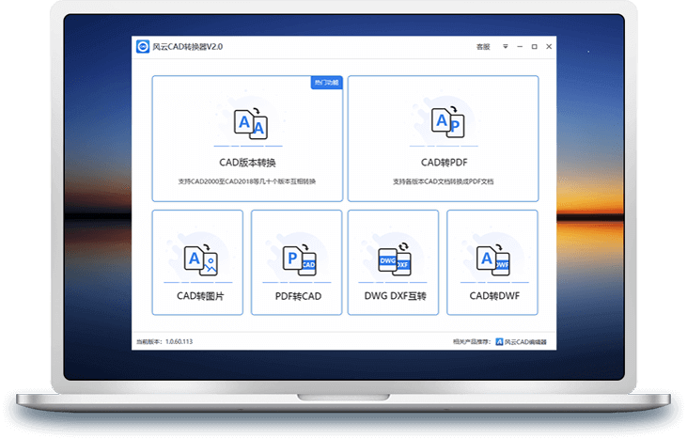Click the CAD版本转换 file icon
Screen dimensions: 687x439
pyautogui.click(x=251, y=124)
